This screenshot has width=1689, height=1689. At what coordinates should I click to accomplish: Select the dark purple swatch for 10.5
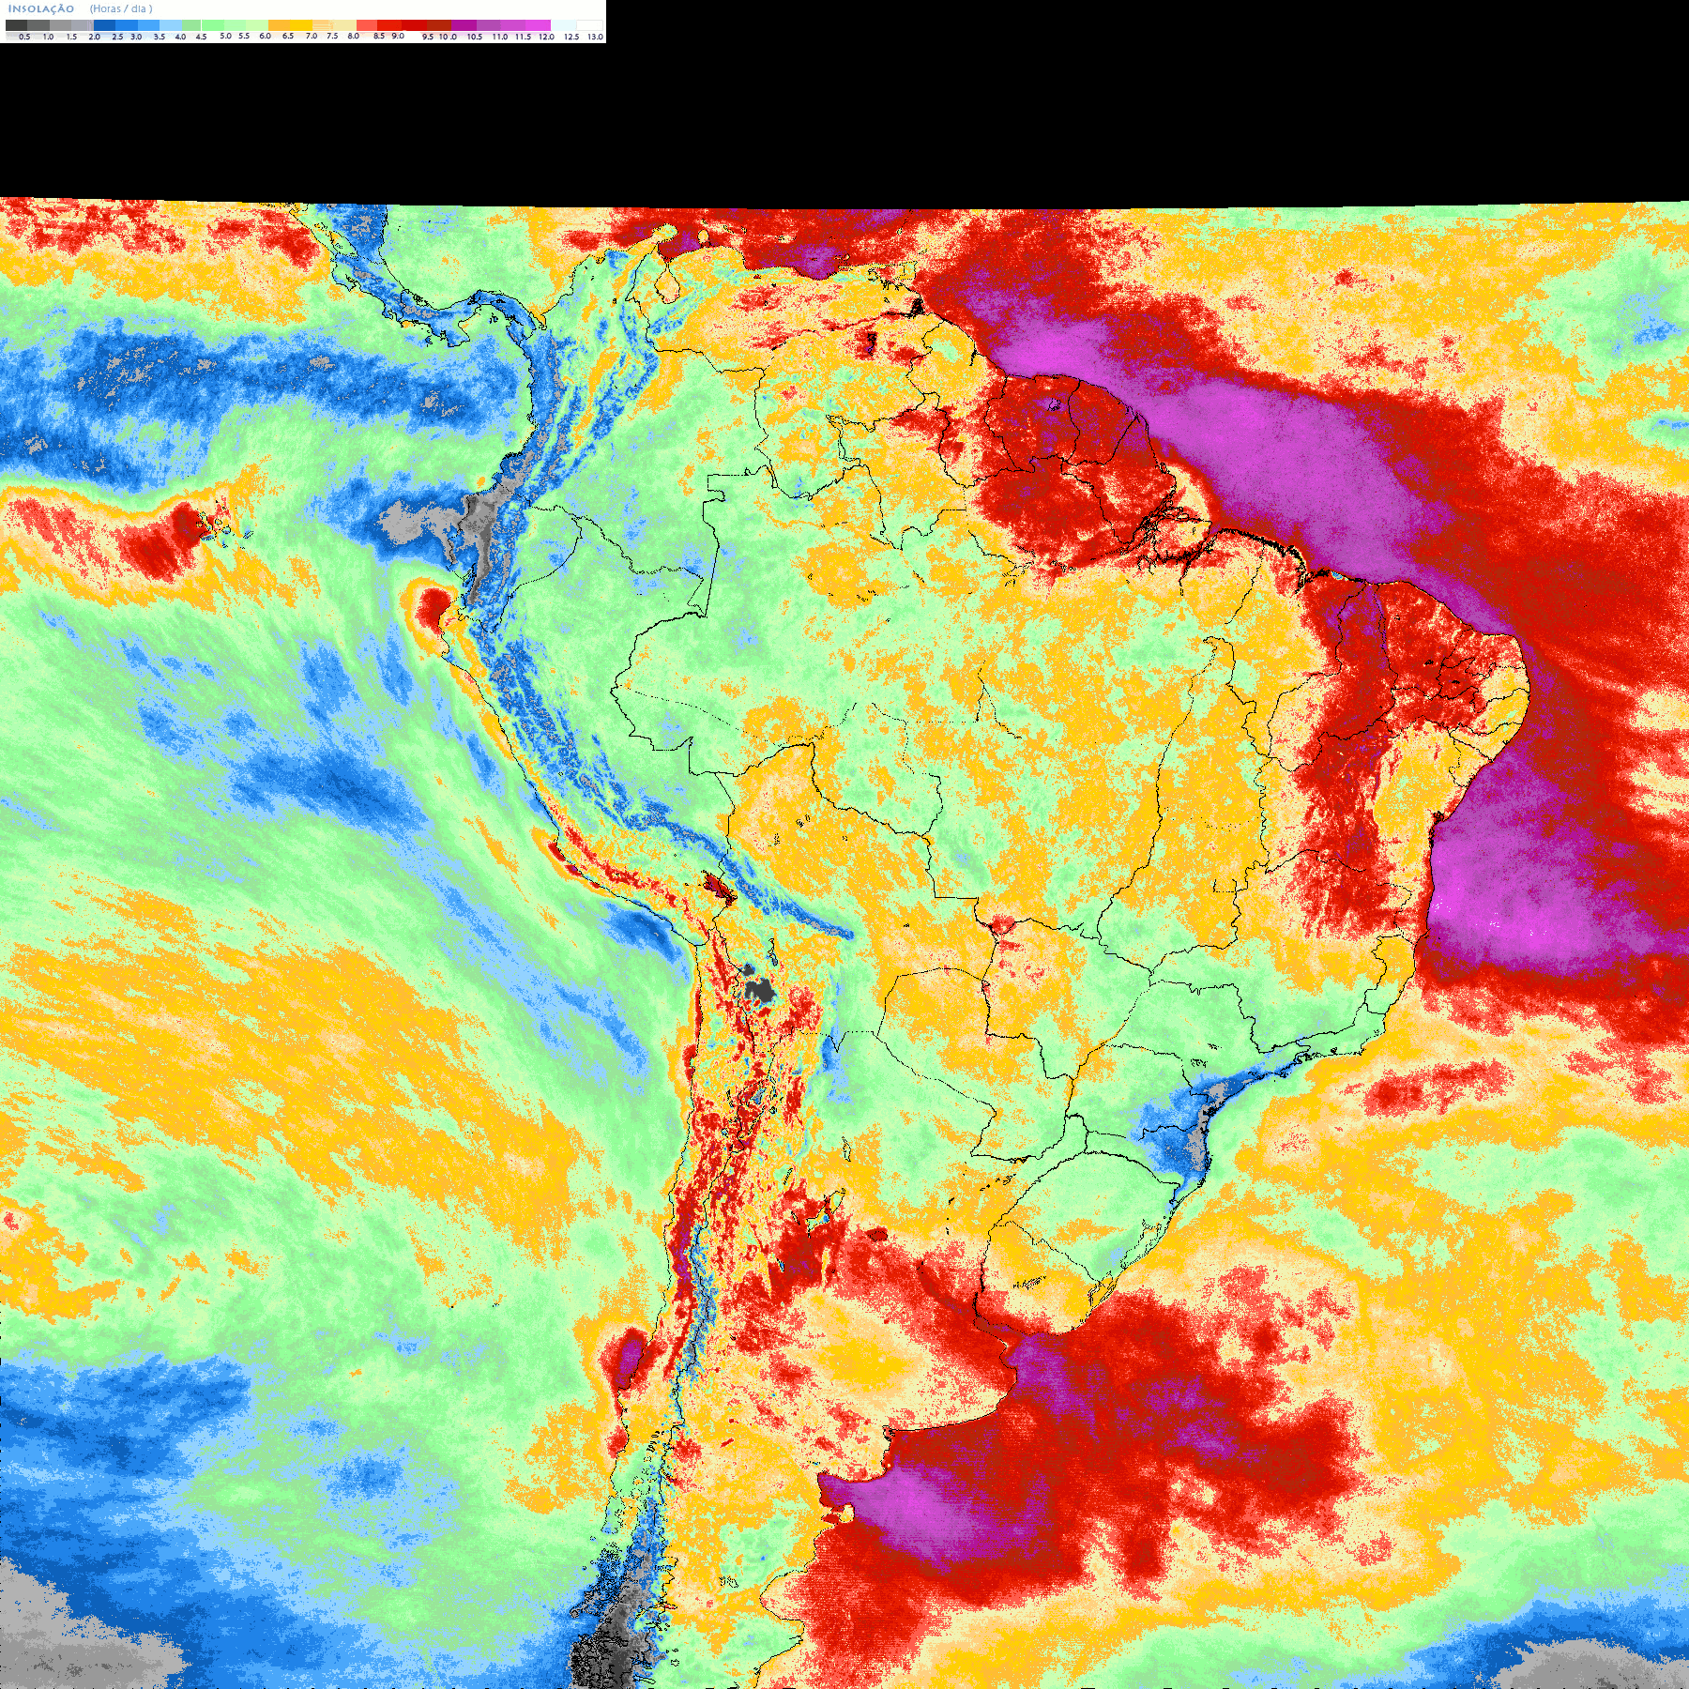[464, 25]
